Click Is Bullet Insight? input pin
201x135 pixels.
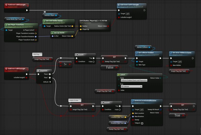119,17
